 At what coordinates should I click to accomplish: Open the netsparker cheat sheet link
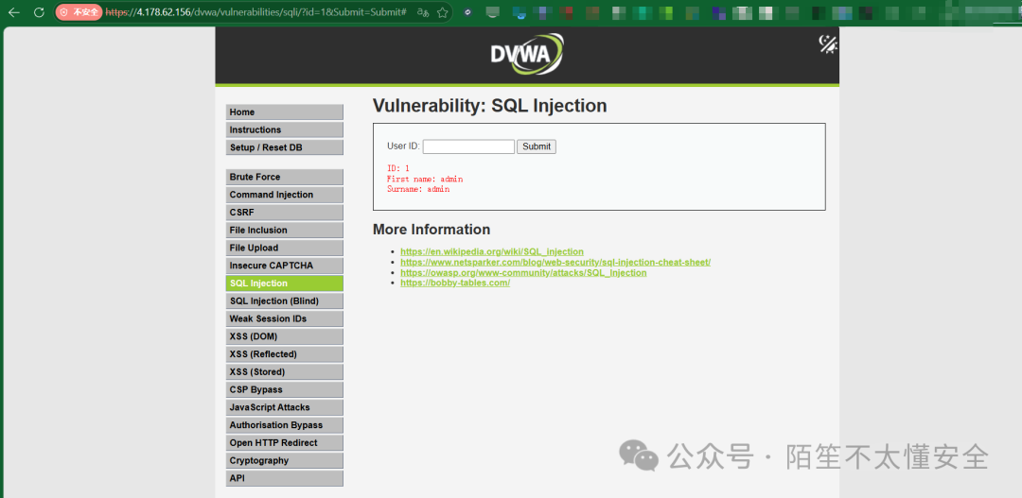coord(555,262)
